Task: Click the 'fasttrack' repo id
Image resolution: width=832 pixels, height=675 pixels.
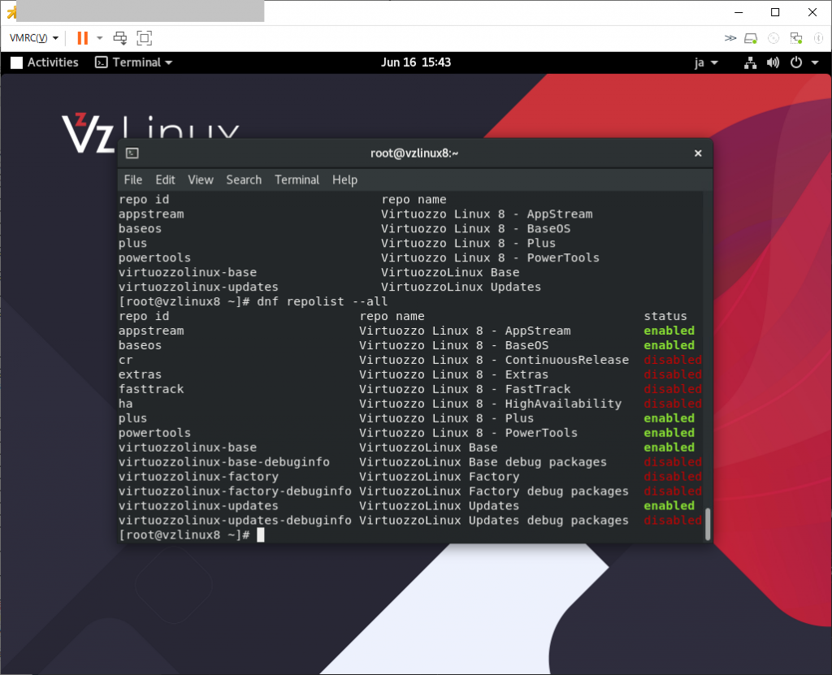Action: click(x=151, y=390)
